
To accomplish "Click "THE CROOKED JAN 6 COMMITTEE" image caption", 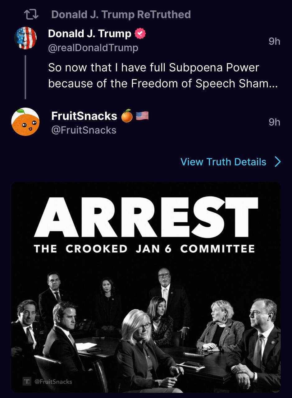I will pyautogui.click(x=144, y=249).
